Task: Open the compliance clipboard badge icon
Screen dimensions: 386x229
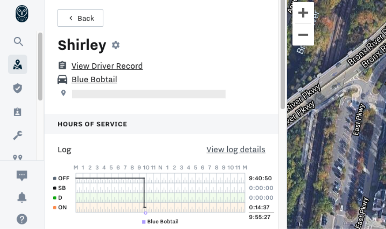Action: pos(17,112)
